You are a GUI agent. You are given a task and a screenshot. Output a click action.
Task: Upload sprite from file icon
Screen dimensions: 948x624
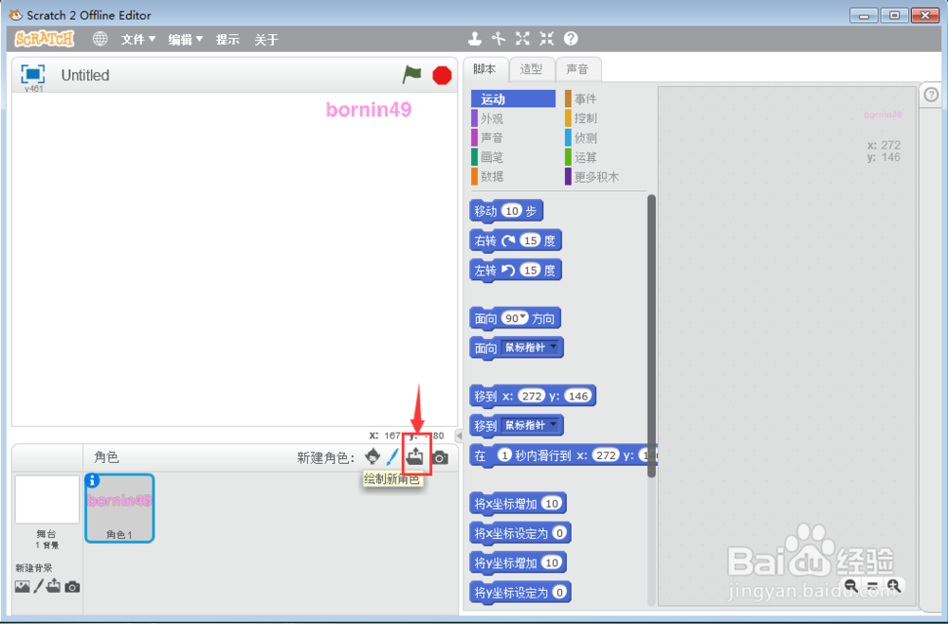(x=415, y=456)
